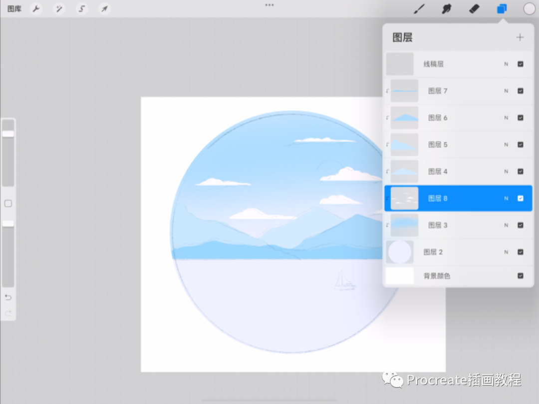
Task: Click the brush size slider handle
Action: point(8,134)
